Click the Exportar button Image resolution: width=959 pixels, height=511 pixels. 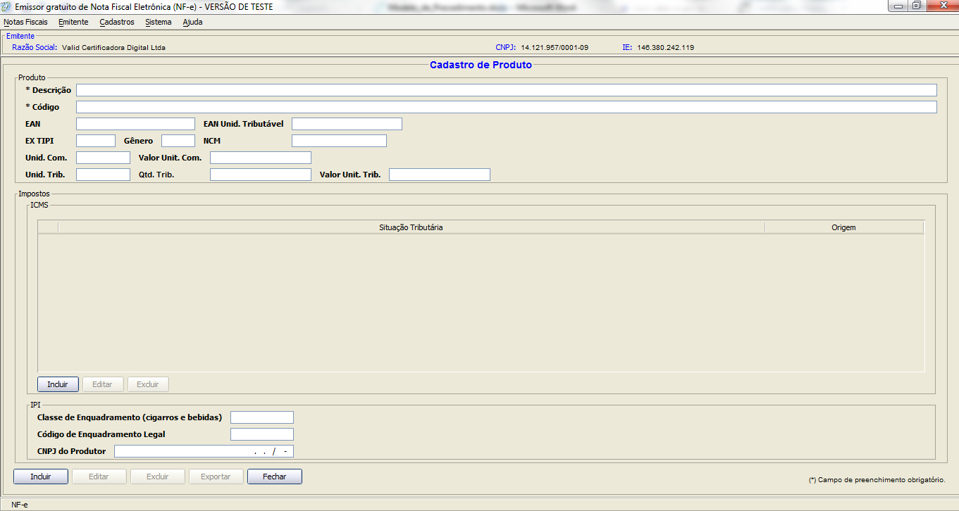pos(216,477)
